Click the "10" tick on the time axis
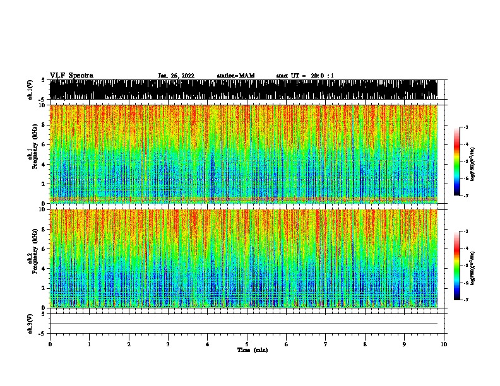The height and width of the screenshot is (386, 500). click(444, 344)
